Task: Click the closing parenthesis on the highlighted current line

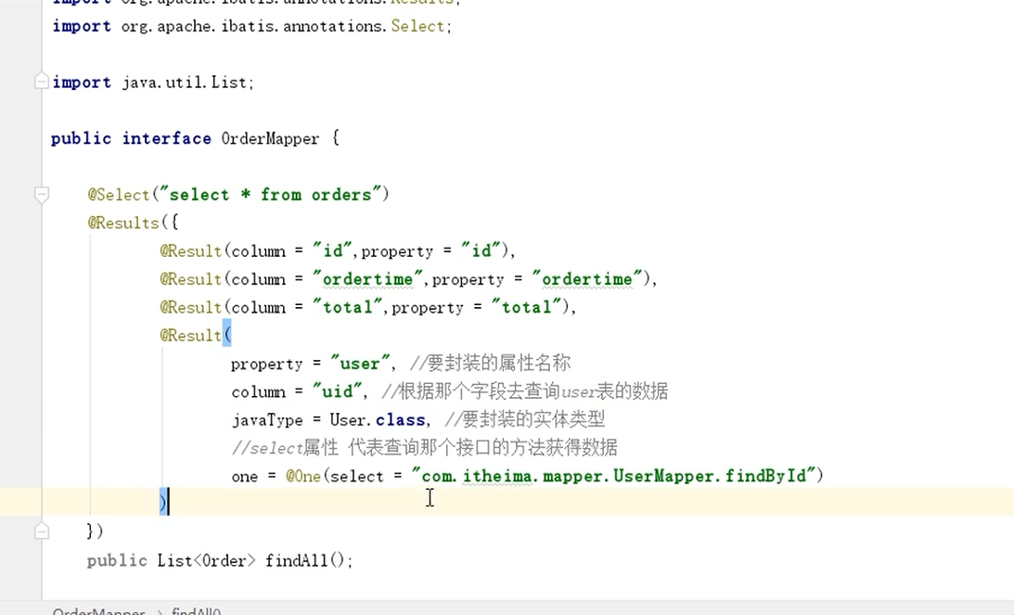Action: pos(163,502)
